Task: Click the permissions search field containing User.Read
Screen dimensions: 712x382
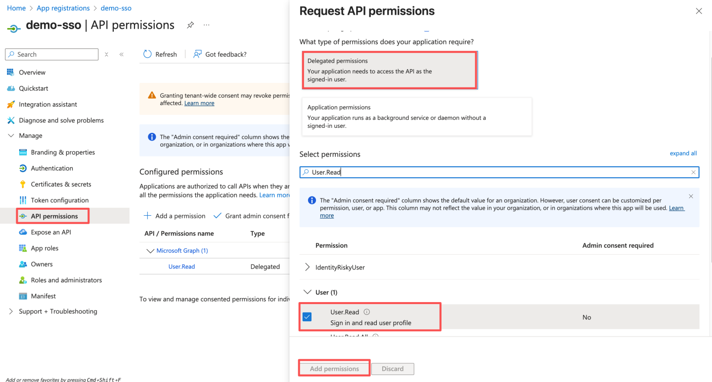Action: tap(494, 172)
